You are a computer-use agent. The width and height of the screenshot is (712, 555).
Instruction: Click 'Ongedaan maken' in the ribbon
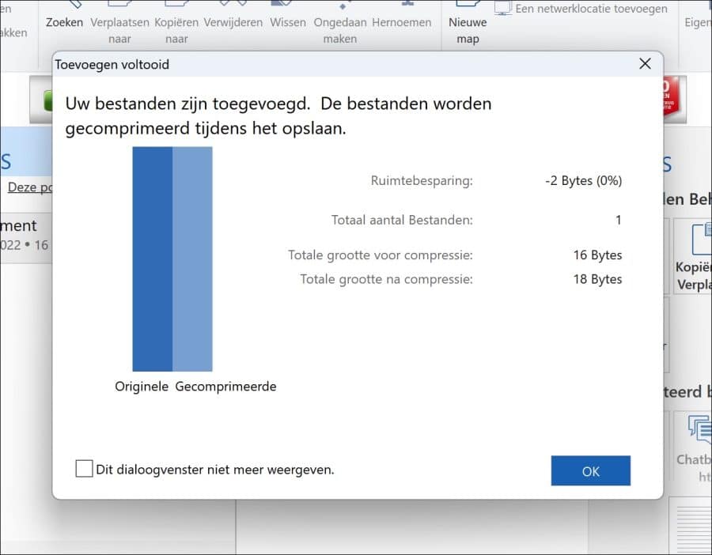(340, 23)
